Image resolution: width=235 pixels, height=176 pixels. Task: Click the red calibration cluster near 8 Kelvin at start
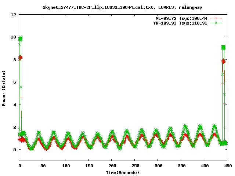point(20,58)
